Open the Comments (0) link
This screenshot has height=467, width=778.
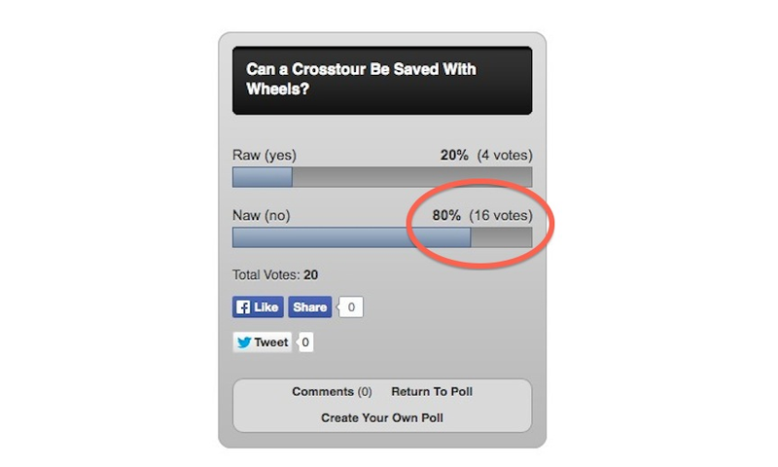click(x=332, y=391)
